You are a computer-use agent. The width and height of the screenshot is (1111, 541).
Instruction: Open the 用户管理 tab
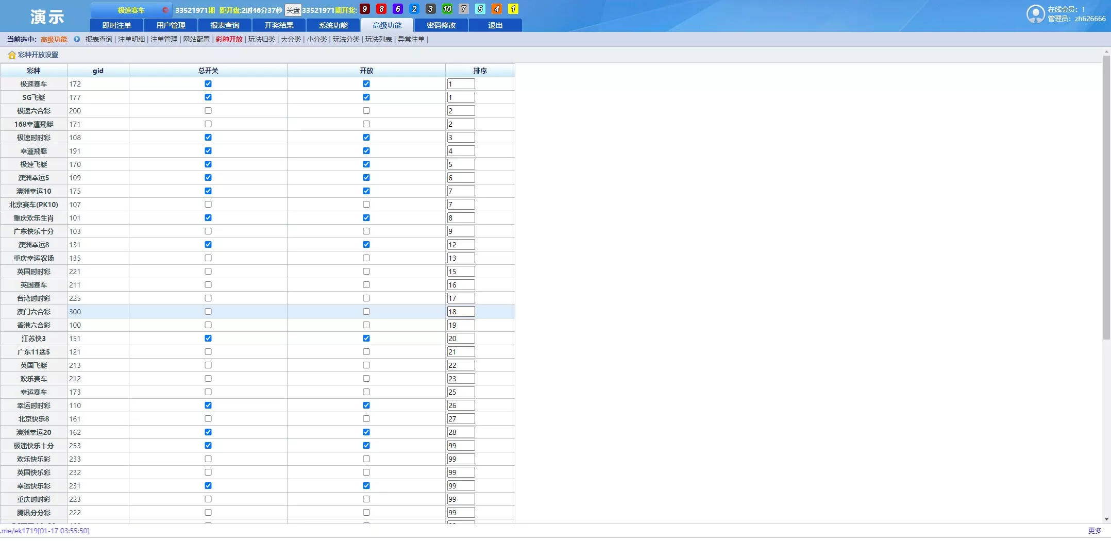(171, 25)
